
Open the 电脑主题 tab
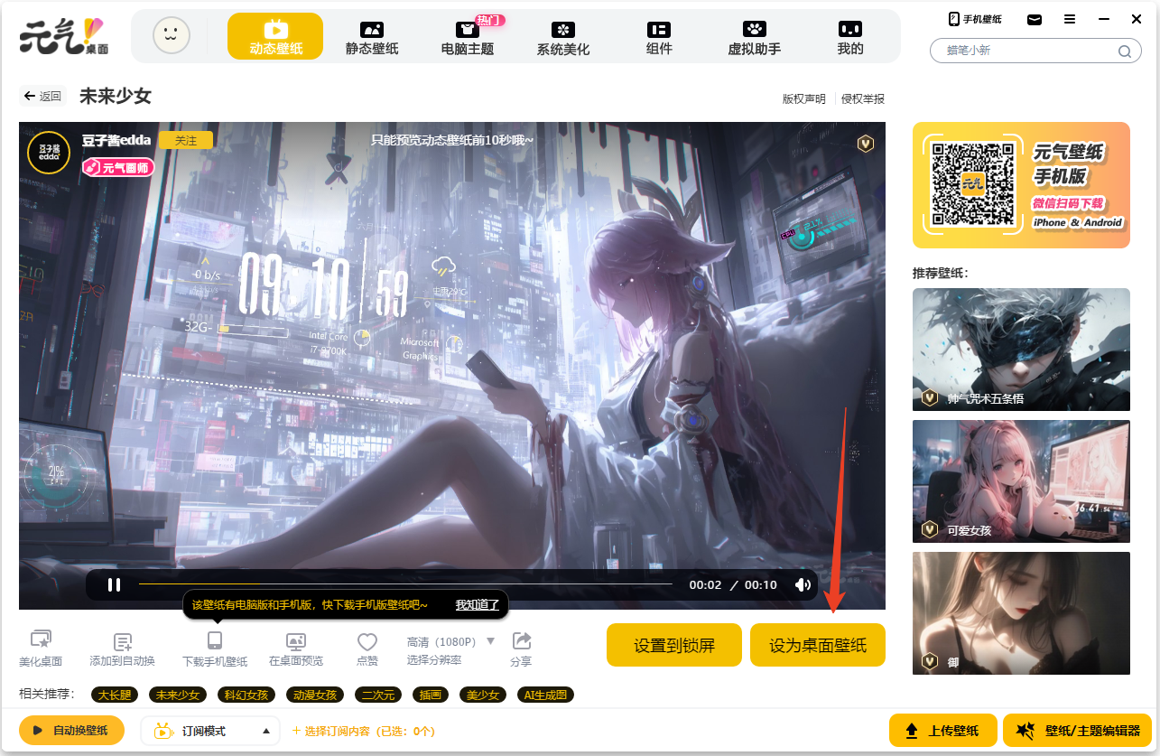468,37
